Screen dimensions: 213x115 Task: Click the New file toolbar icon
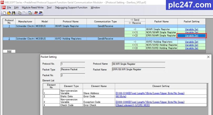[5, 13]
